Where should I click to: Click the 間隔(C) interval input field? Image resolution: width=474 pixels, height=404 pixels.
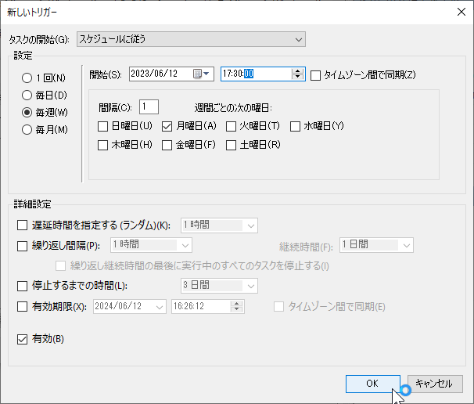tap(149, 107)
